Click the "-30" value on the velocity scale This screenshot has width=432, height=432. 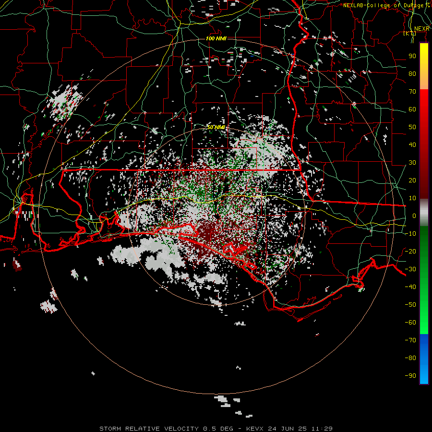[410, 269]
